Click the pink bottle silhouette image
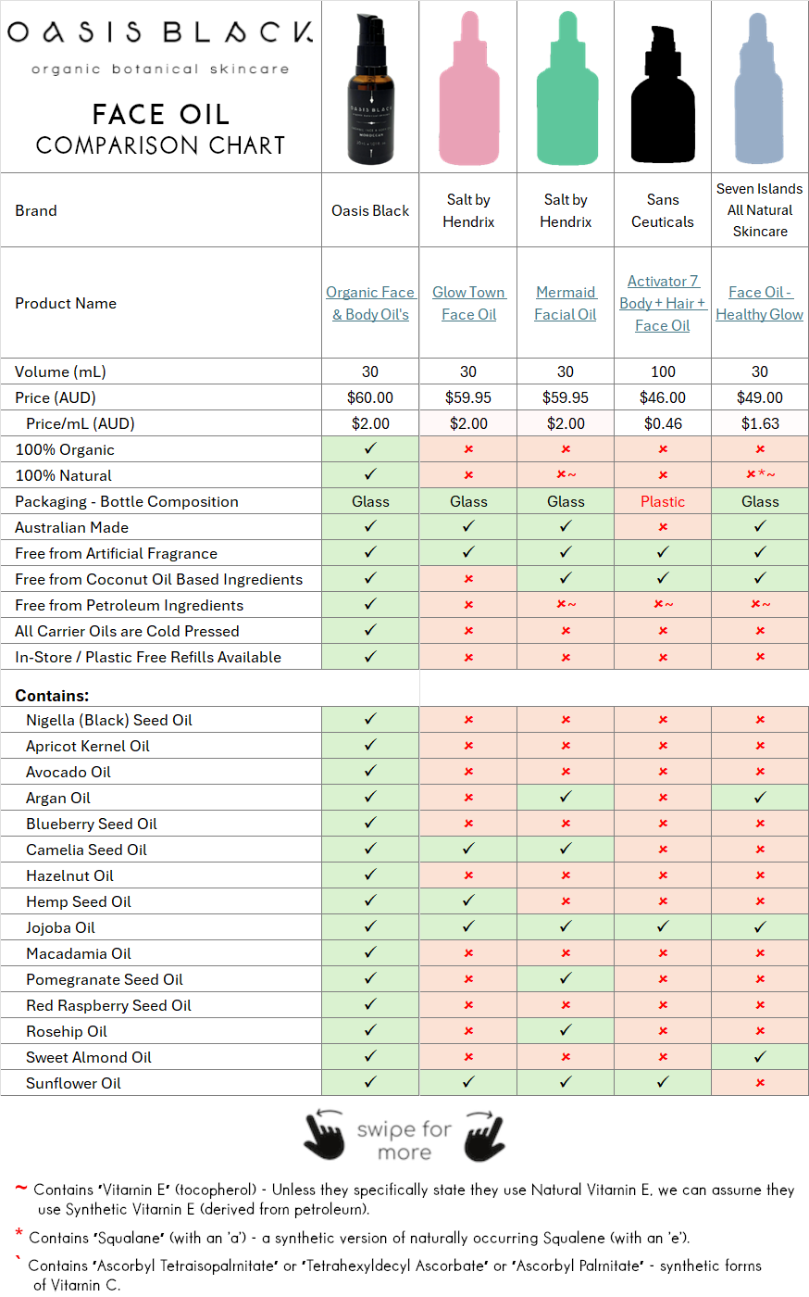This screenshot has width=809, height=1297. point(468,90)
